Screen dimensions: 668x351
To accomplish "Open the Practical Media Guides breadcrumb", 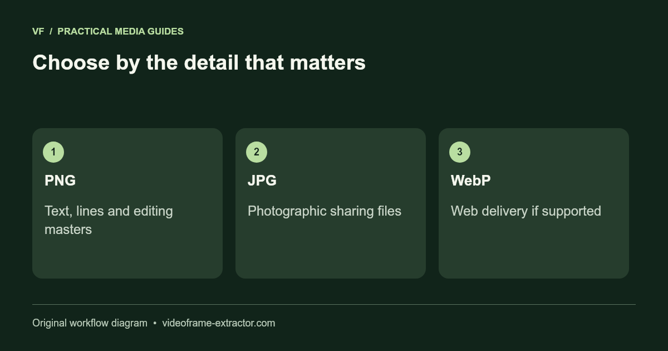I will [120, 31].
